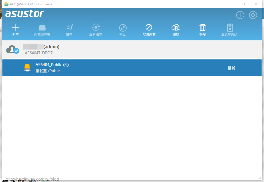Click the window resize grip corner
This screenshot has height=182, width=264.
tap(260, 178)
